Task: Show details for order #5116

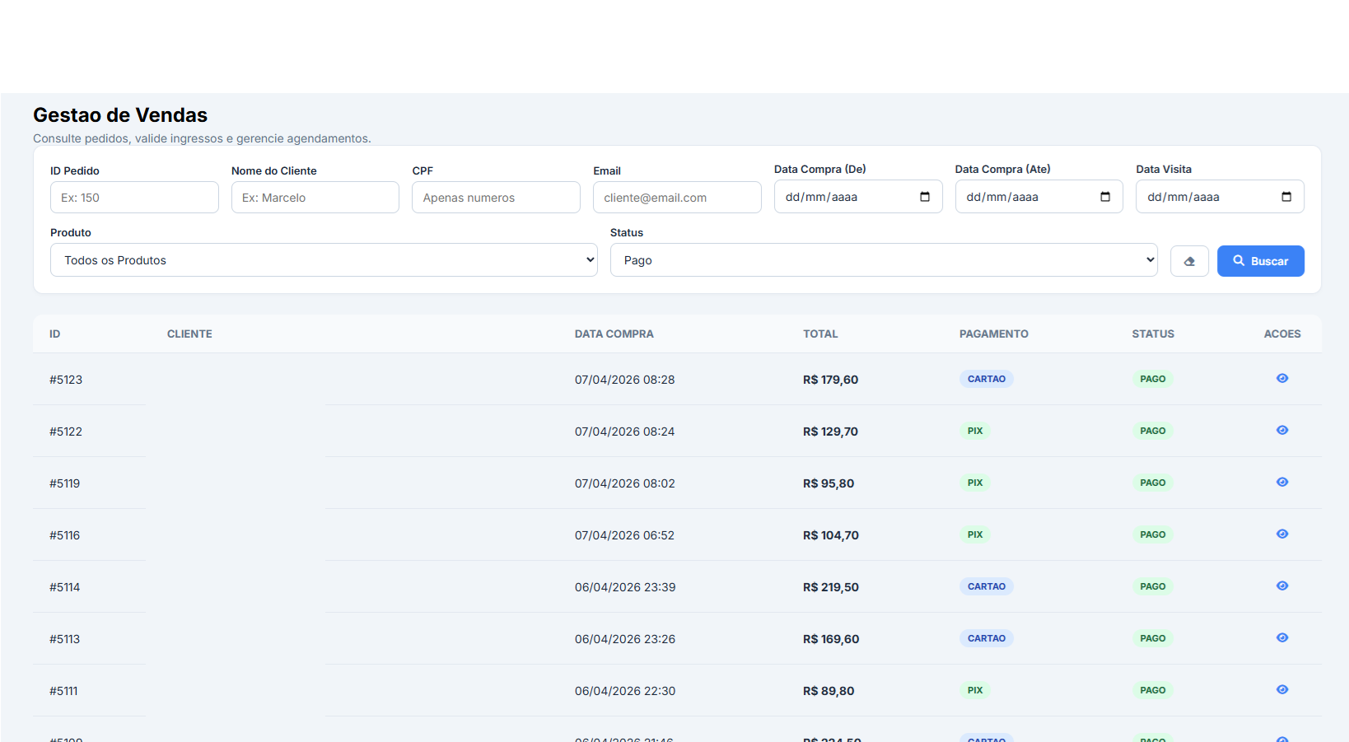Action: [x=1281, y=534]
